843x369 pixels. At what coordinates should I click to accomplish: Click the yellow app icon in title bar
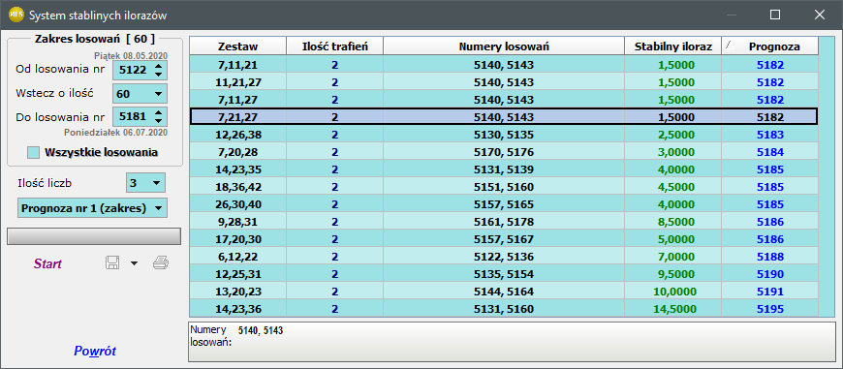click(x=16, y=15)
